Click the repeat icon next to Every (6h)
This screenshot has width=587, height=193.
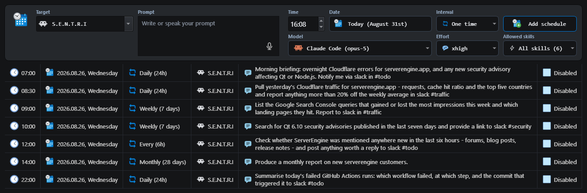click(132, 144)
